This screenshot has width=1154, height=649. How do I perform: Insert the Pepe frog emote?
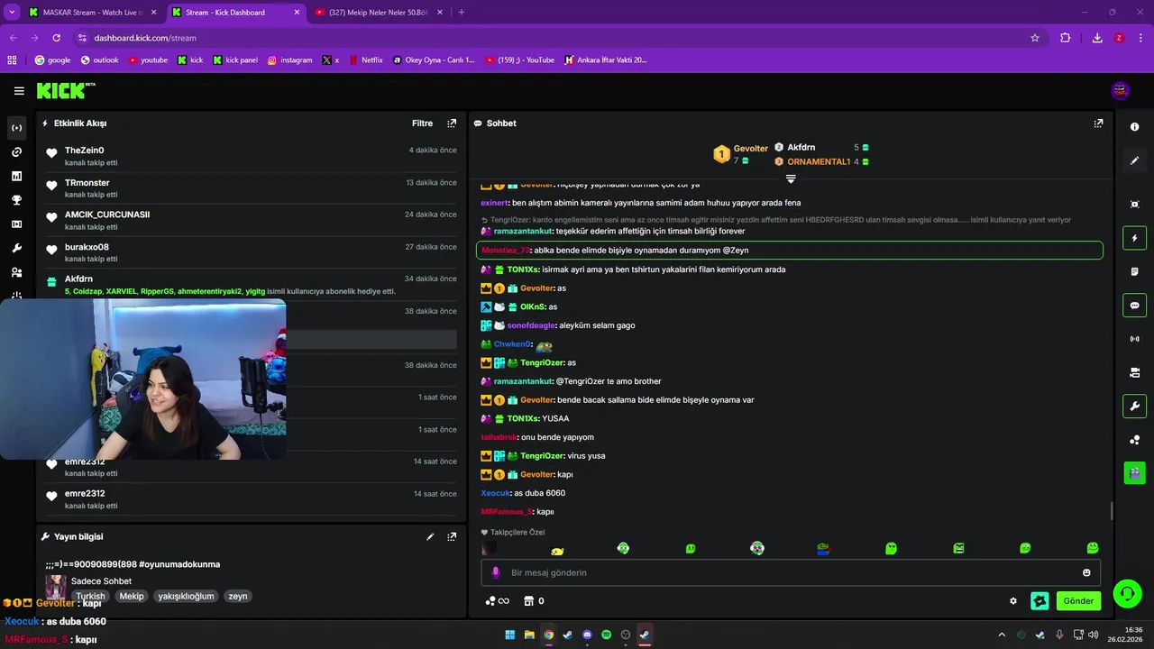(x=823, y=548)
